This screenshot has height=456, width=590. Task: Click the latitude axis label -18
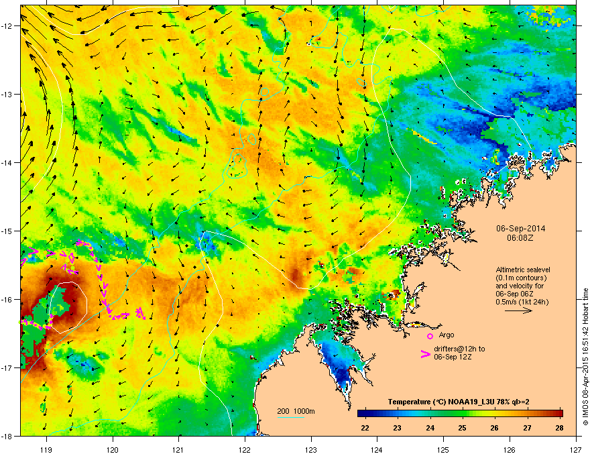7,436
